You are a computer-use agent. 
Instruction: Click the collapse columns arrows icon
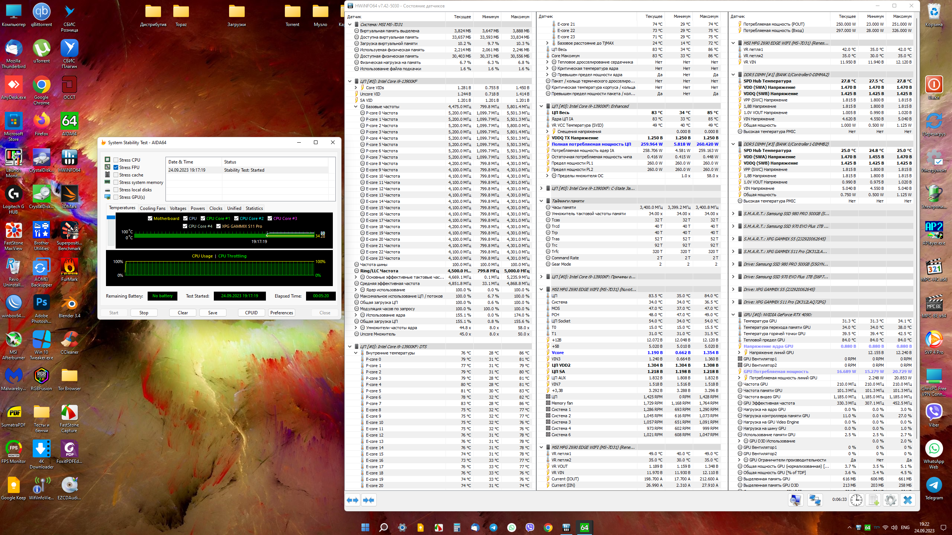pos(369,500)
